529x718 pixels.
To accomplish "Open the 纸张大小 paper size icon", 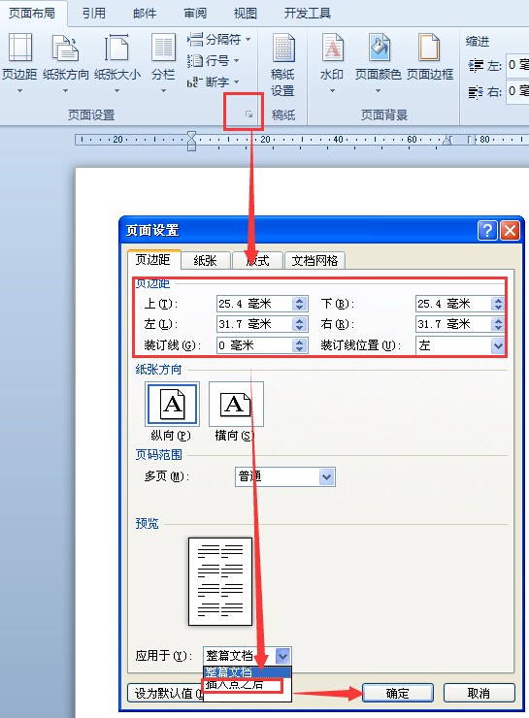I will [116, 48].
